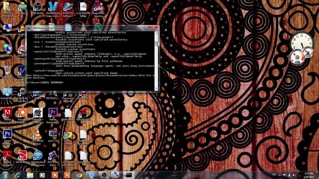This screenshot has width=319, height=179.
Task: Open the Network desktop icon
Action: (7, 50)
